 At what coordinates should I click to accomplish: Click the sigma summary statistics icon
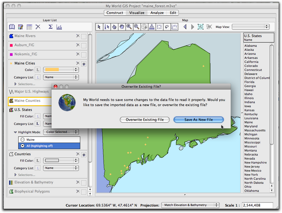50,27
